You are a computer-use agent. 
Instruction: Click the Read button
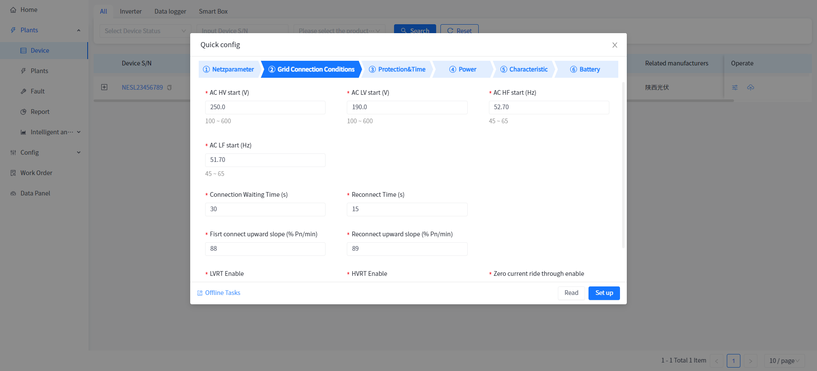pyautogui.click(x=571, y=293)
